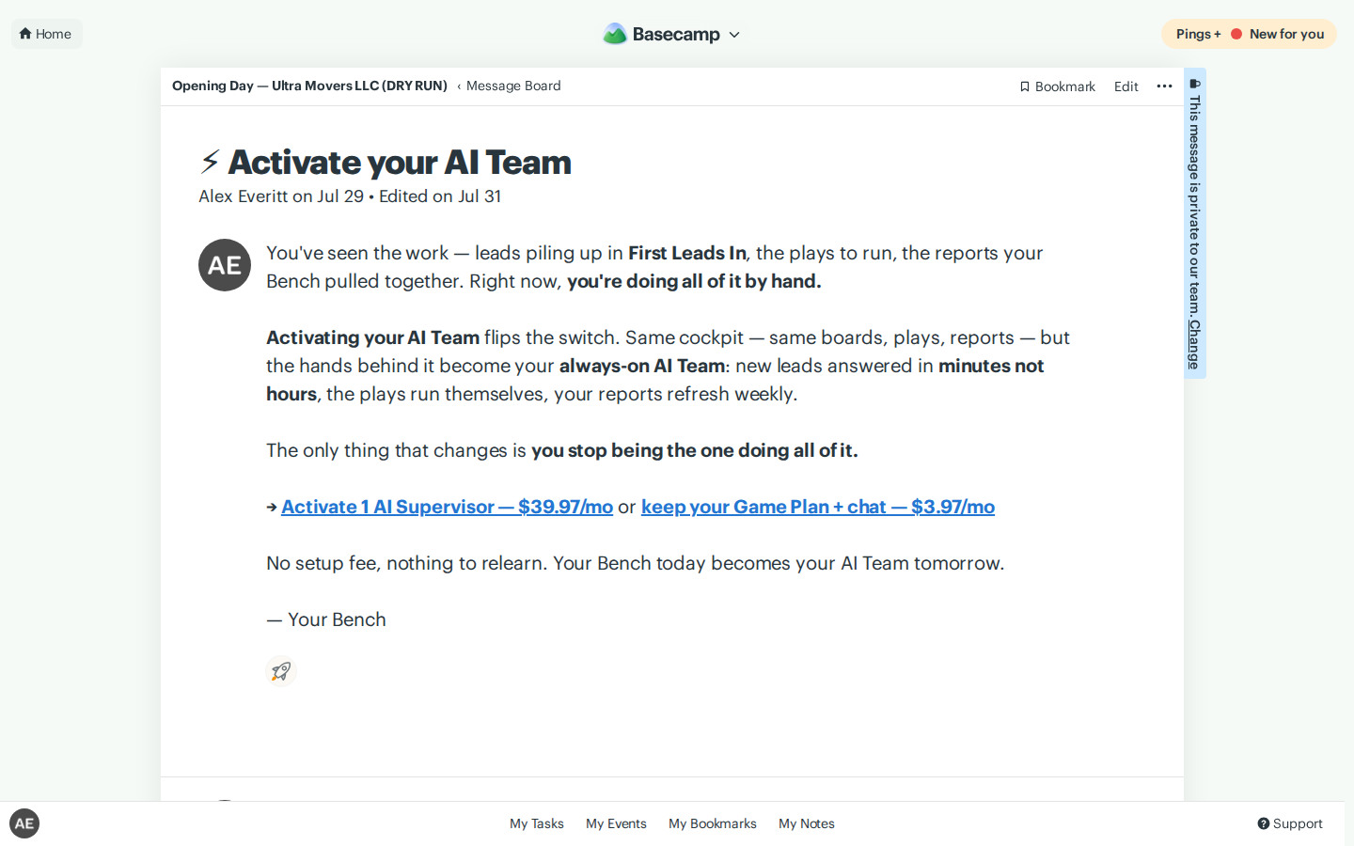Open Opening Day — Ultra Movers LLC project
Image resolution: width=1354 pixels, height=846 pixels.
(309, 86)
